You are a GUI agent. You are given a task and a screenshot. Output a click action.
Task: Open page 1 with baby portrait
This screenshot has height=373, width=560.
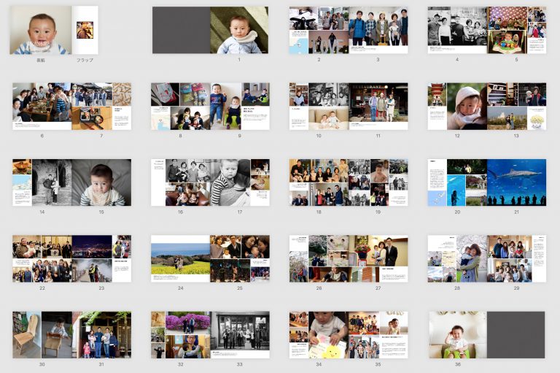pos(238,31)
